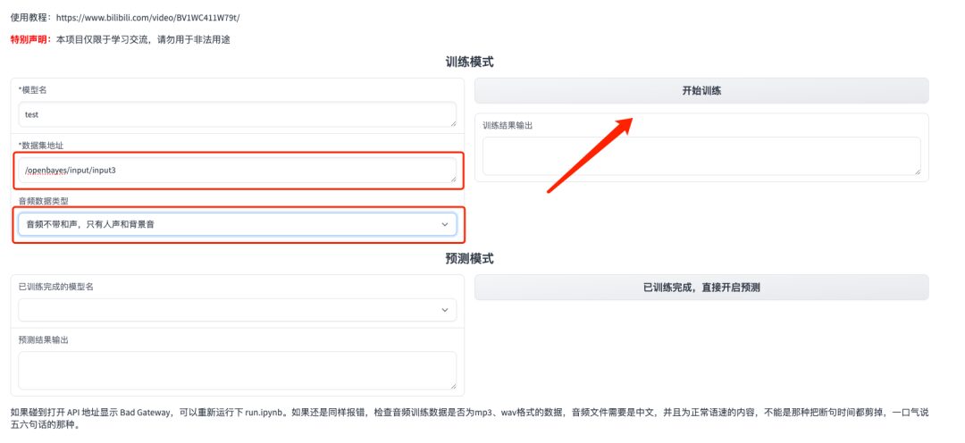This screenshot has width=965, height=443.
Task: Click the 数据集地址 field with /openbayes/input/input3
Action: [x=237, y=170]
